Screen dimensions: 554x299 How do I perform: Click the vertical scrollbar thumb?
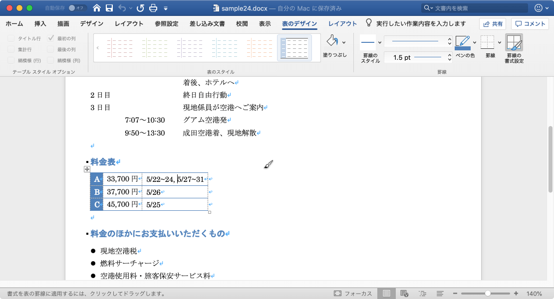point(550,159)
